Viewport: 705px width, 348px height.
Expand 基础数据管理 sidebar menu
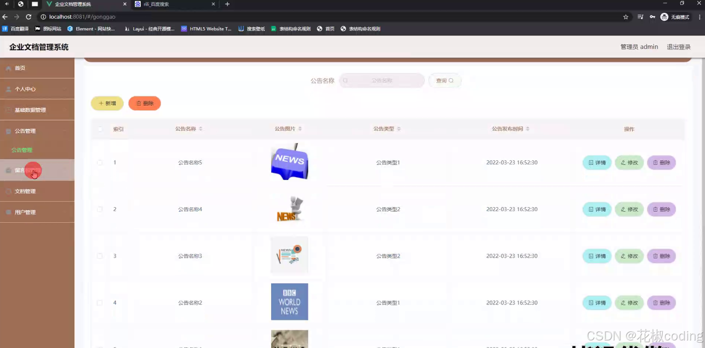pyautogui.click(x=37, y=110)
